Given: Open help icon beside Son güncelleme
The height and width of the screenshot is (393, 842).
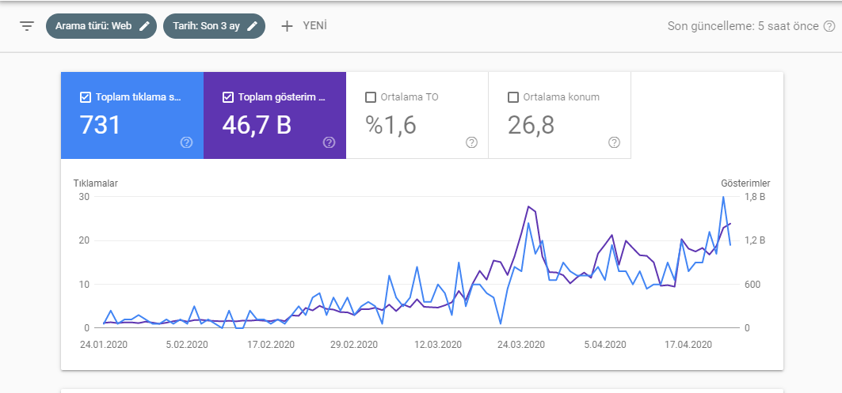Looking at the screenshot, I should (829, 26).
